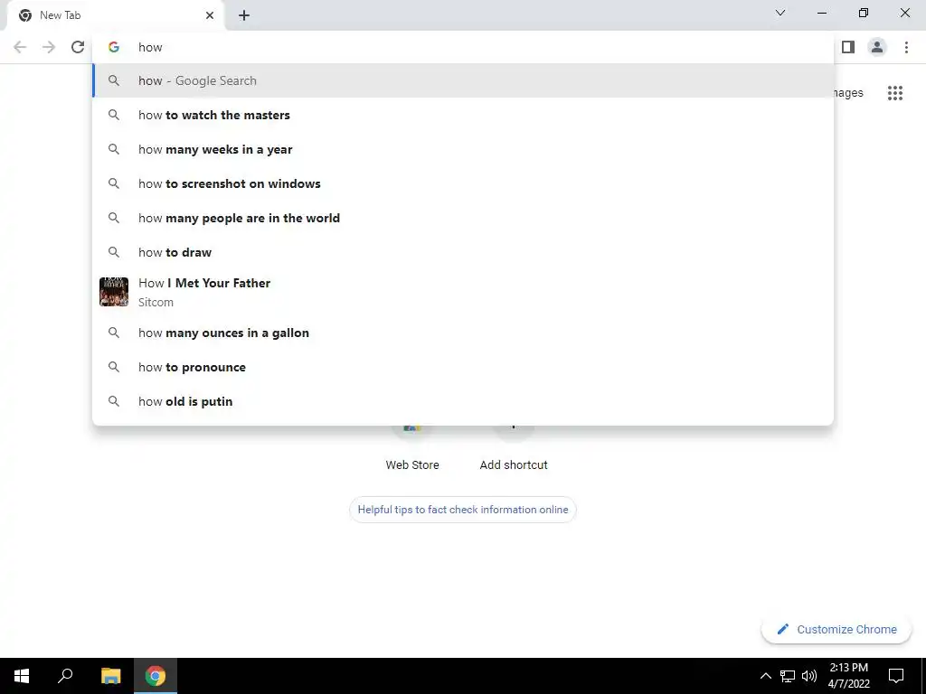Screen dimensions: 926x694
Task: Click search icon beside 'how to pronounce'
Action: 114,367
